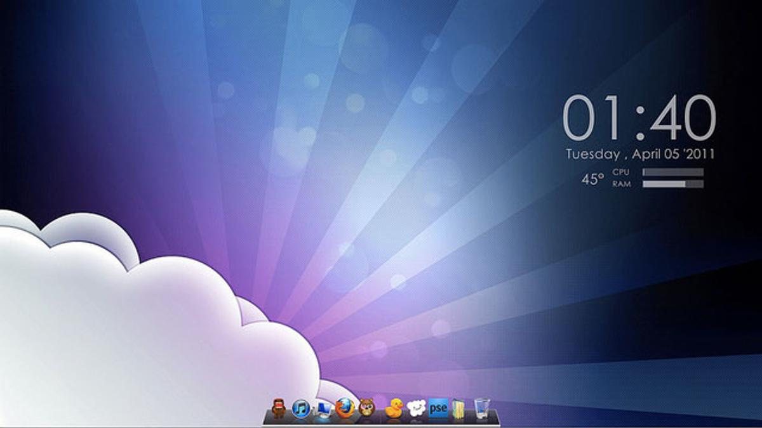Click the RAM usage bar
The image size is (762, 428).
click(673, 184)
